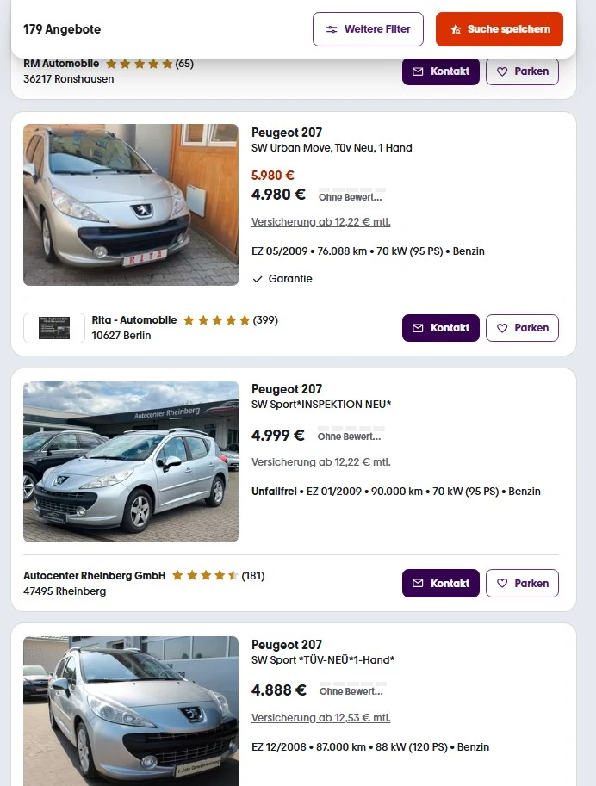Open the Peugeot 207 SW Urban Move listing title
The image size is (596, 786).
[286, 133]
